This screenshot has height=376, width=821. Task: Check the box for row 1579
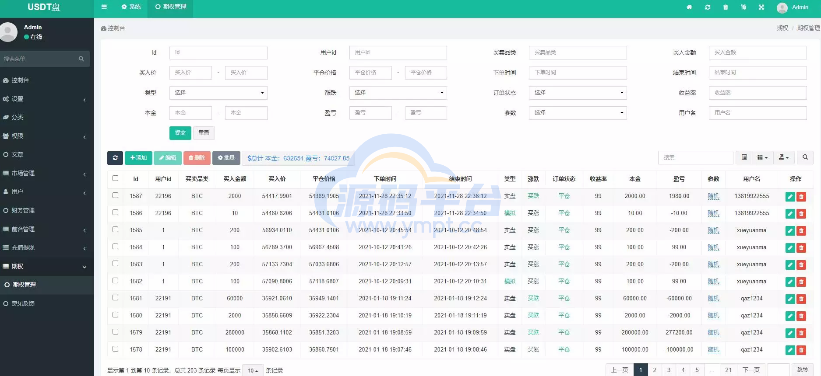tap(115, 331)
